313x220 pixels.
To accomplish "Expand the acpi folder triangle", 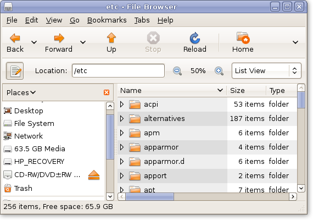I will click(x=122, y=104).
